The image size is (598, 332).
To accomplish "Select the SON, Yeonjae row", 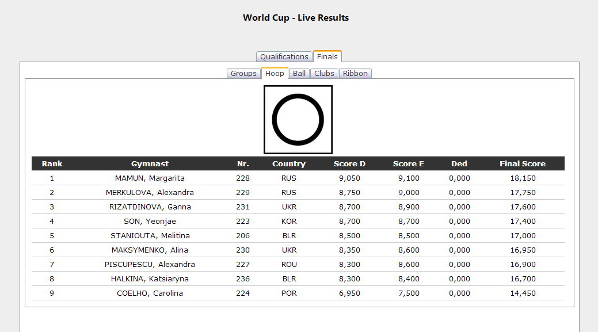I will [x=150, y=222].
